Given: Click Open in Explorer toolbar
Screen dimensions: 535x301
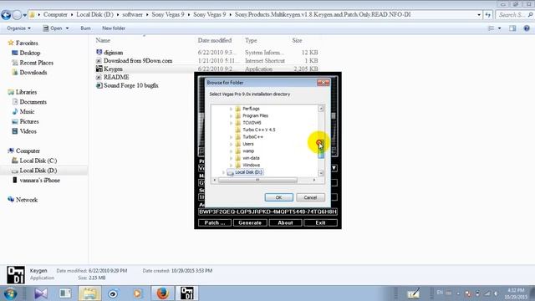Looking at the screenshot, I should pos(53,28).
